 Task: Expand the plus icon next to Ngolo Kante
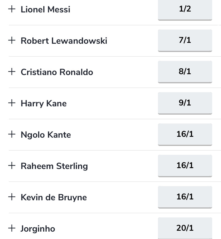click(x=12, y=134)
